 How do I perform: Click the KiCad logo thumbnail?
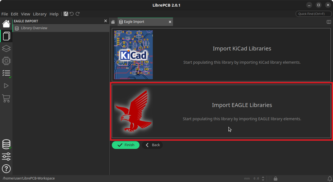click(133, 55)
